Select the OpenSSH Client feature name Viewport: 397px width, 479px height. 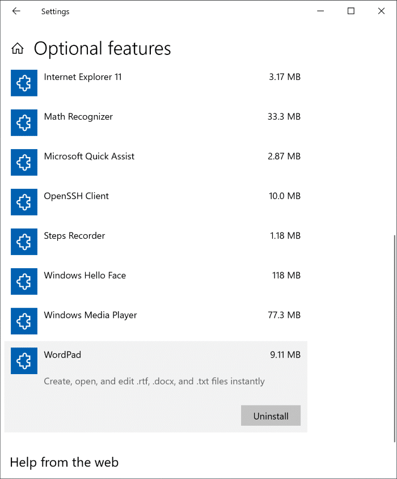[77, 196]
